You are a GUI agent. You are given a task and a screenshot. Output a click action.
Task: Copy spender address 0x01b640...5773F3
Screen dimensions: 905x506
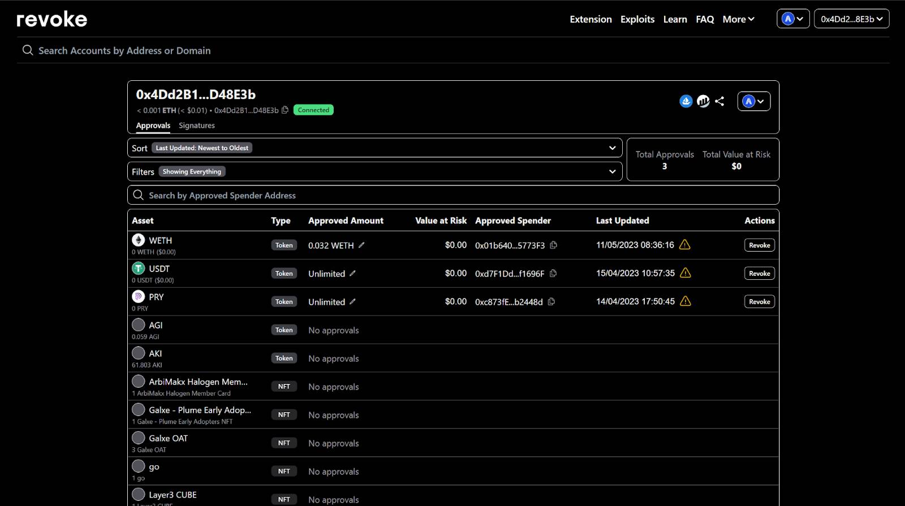tap(554, 245)
